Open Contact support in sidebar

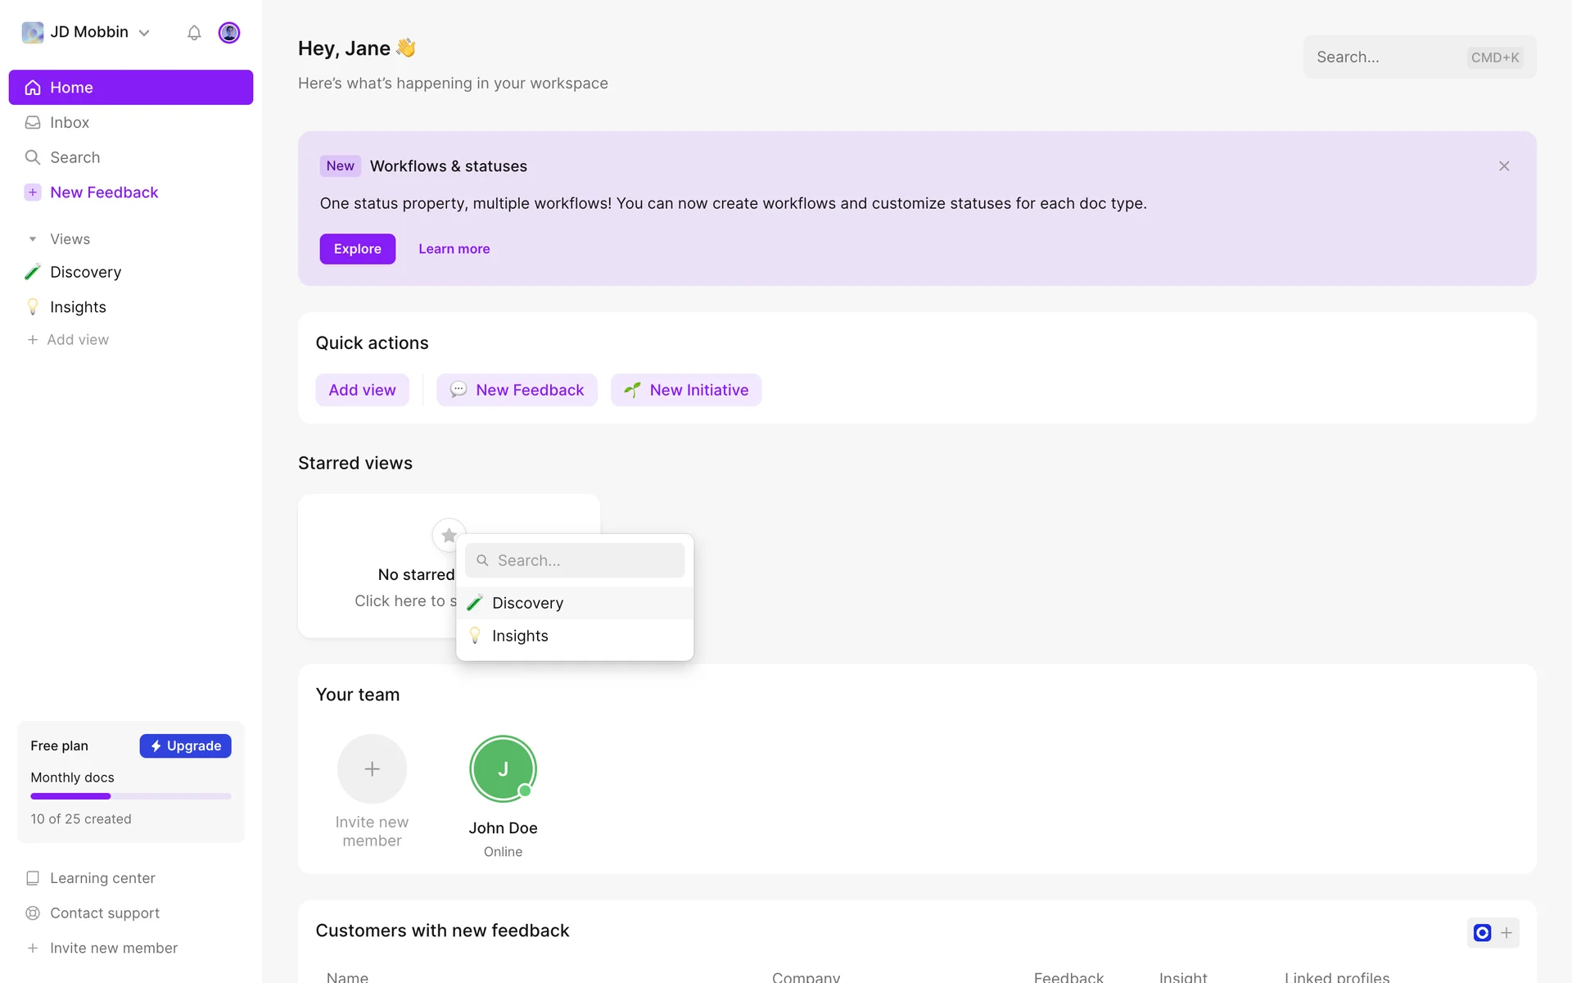(x=104, y=913)
